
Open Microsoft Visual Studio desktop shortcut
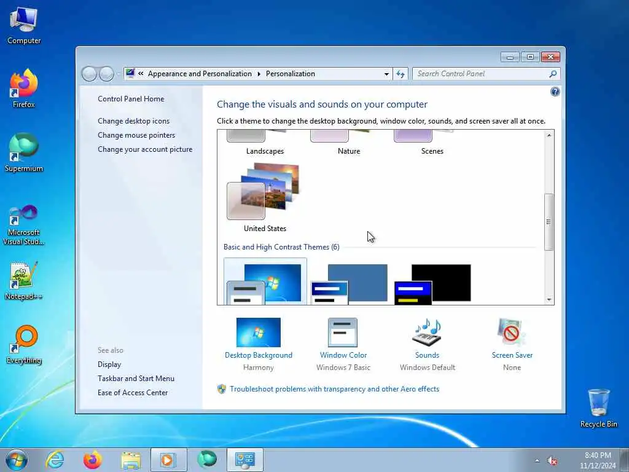(x=24, y=225)
